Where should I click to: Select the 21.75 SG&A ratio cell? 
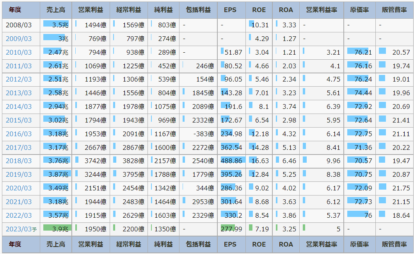(394, 188)
